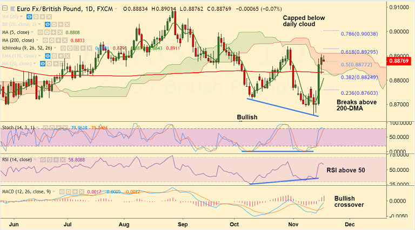Delete the MA (5, close) indicator
The height and width of the screenshot is (230, 415).
pos(60,32)
